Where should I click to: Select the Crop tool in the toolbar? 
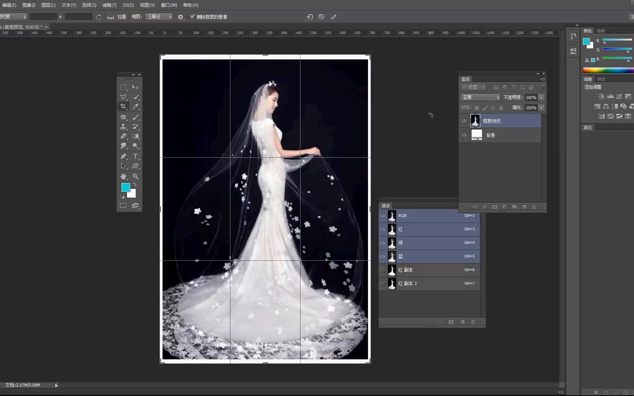[x=123, y=106]
